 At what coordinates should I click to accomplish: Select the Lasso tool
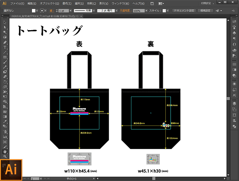(5, 37)
